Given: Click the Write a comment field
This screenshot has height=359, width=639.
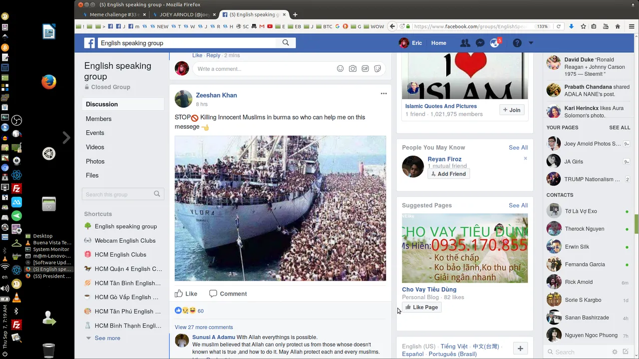Looking at the screenshot, I should pos(265,69).
